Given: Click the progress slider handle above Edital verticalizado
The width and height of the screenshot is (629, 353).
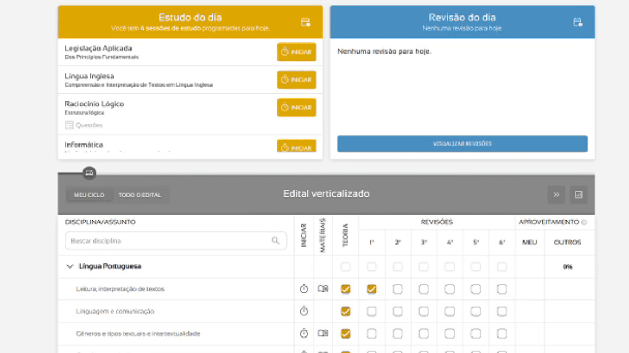Looking at the screenshot, I should 89,173.
